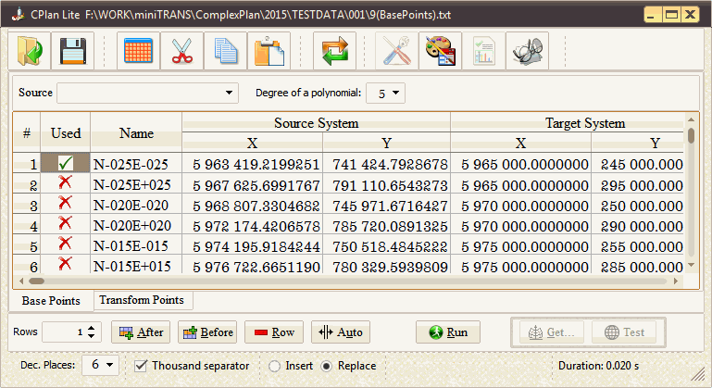This screenshot has height=388, width=712.
Task: Toggle the Thousand separator checkbox
Action: [142, 366]
